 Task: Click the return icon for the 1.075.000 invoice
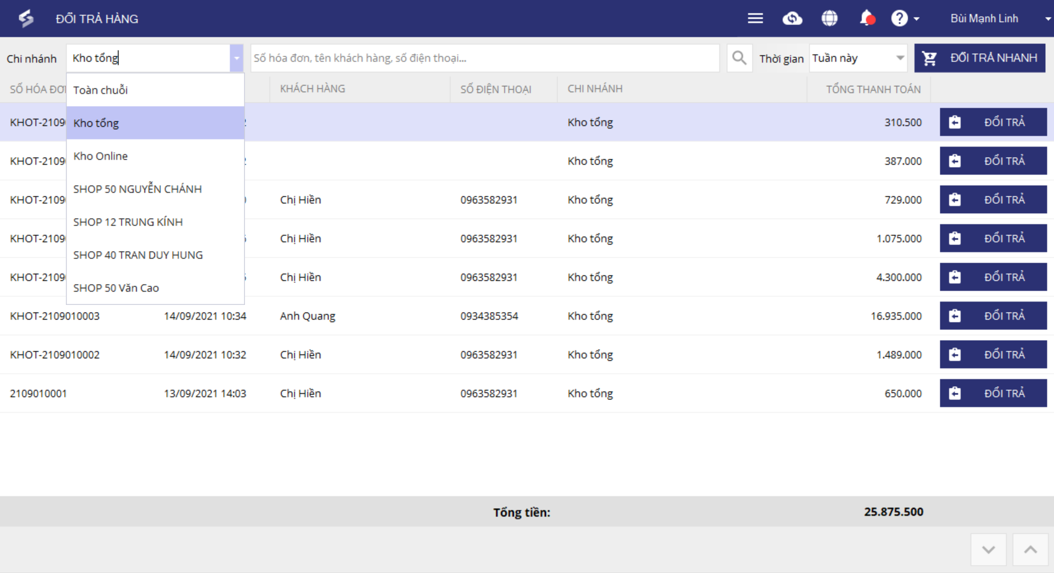click(955, 238)
